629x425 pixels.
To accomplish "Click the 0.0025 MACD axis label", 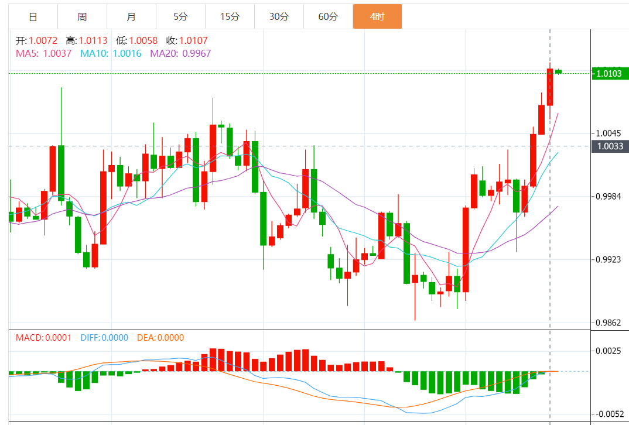I will 609,351.
